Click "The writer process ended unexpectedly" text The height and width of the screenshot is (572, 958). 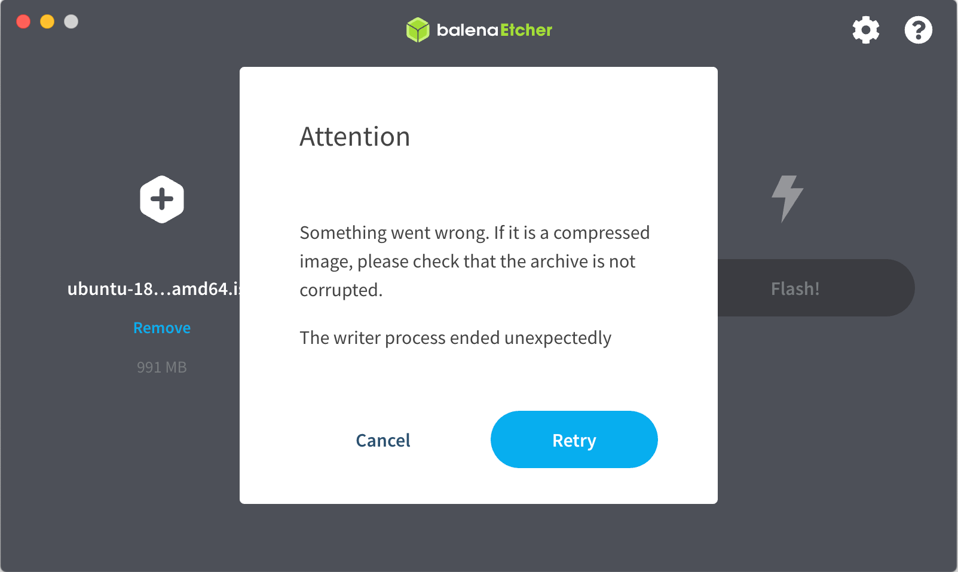(455, 338)
